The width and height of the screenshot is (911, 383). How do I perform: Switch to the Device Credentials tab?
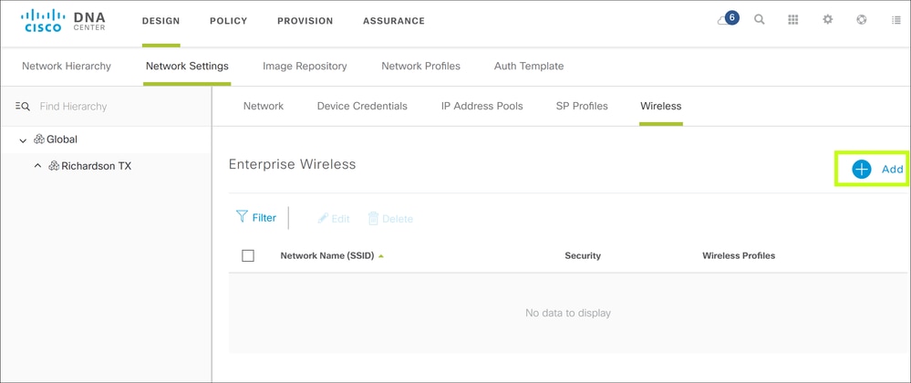point(362,106)
